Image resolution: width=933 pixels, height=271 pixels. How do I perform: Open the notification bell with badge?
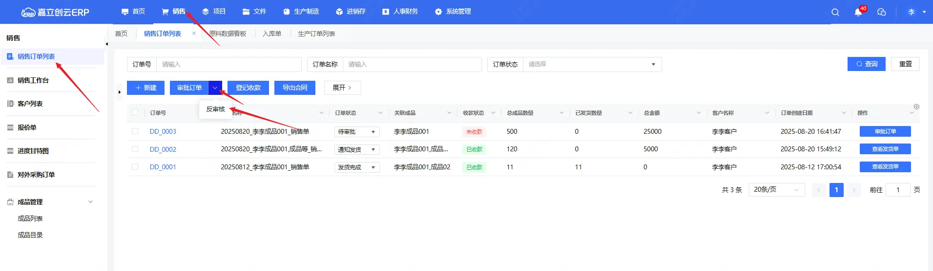858,12
